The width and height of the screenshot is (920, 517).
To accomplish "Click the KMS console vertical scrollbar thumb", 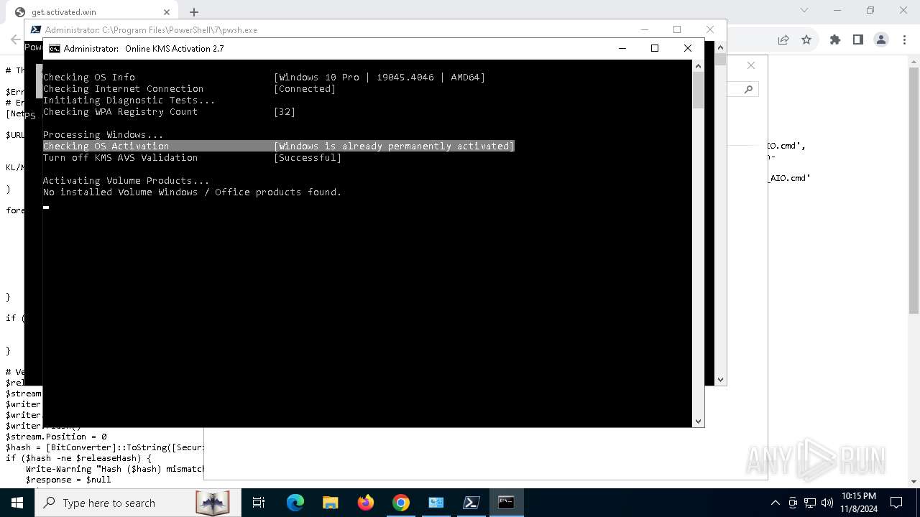I will click(x=698, y=90).
